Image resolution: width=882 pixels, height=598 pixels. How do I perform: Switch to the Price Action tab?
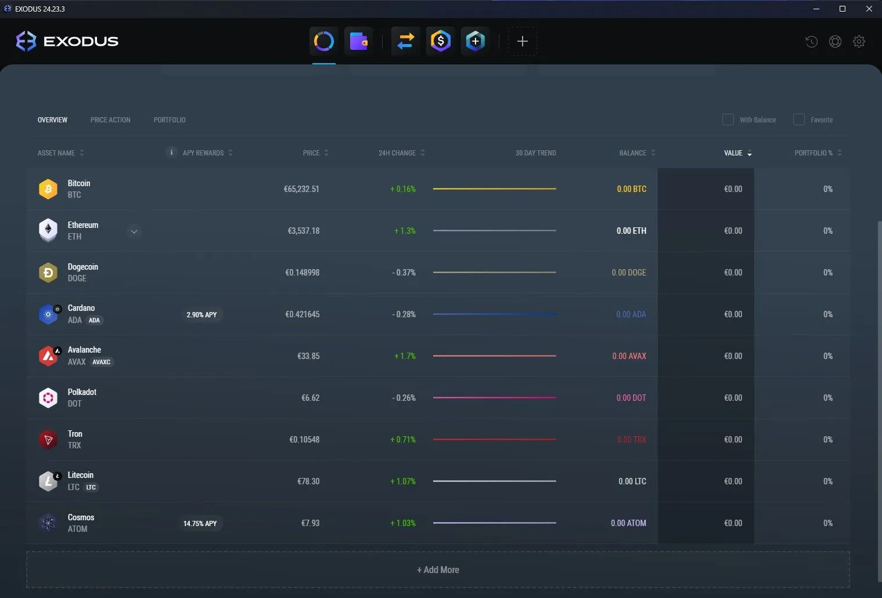point(110,119)
